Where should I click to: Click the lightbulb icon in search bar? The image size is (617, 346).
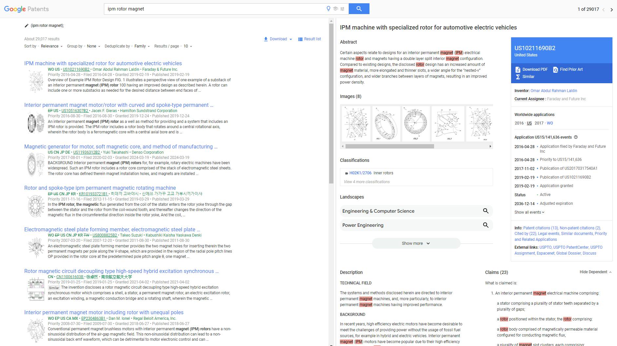(328, 9)
